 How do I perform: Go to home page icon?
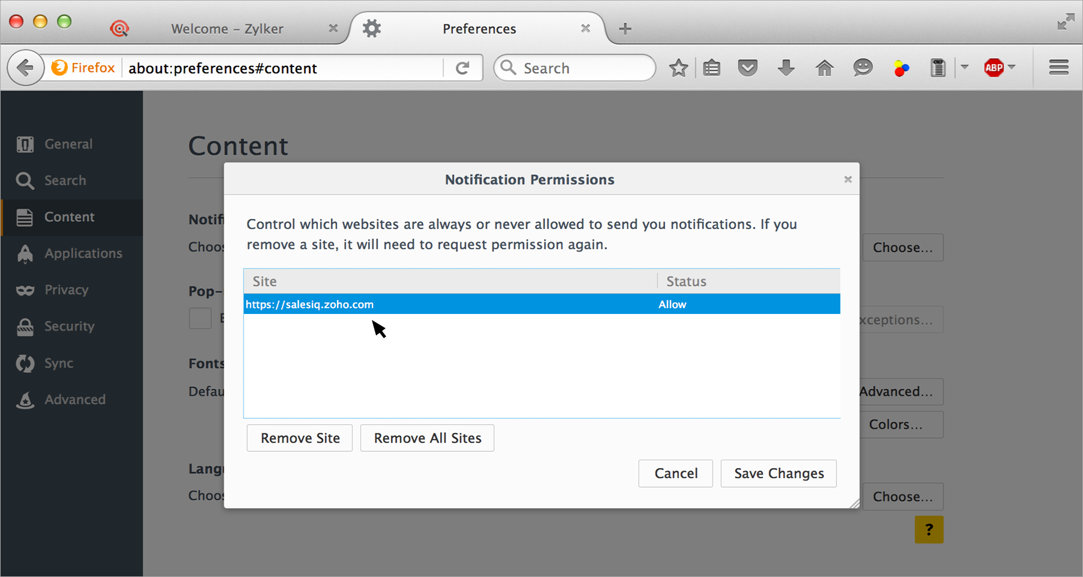tap(825, 68)
